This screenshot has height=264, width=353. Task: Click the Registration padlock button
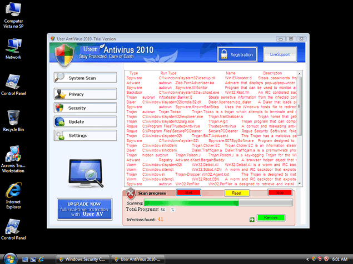(x=237, y=55)
